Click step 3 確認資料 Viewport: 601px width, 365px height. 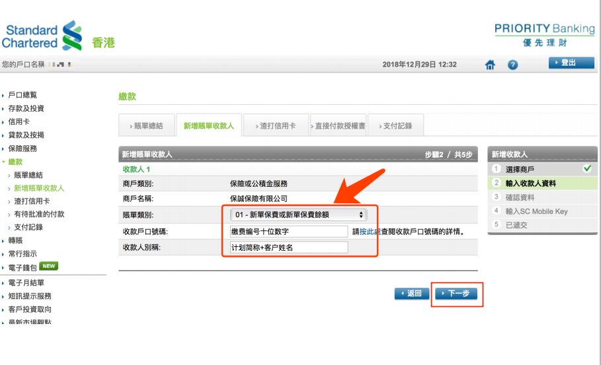542,197
